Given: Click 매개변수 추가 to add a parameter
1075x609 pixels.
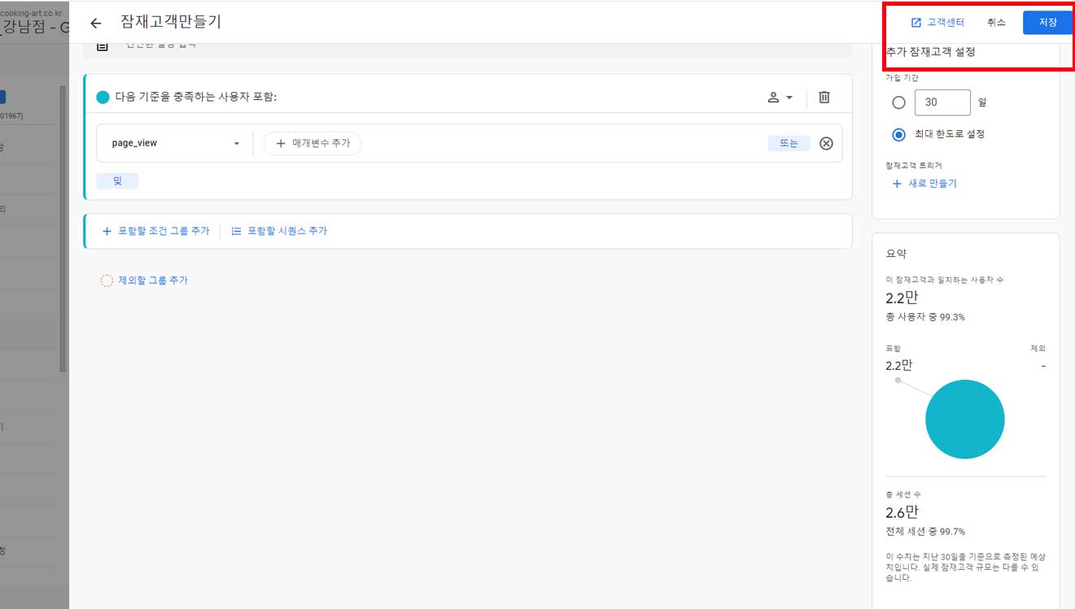Looking at the screenshot, I should pos(312,142).
